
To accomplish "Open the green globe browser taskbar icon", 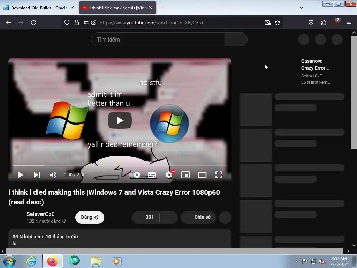I will pos(74,261).
